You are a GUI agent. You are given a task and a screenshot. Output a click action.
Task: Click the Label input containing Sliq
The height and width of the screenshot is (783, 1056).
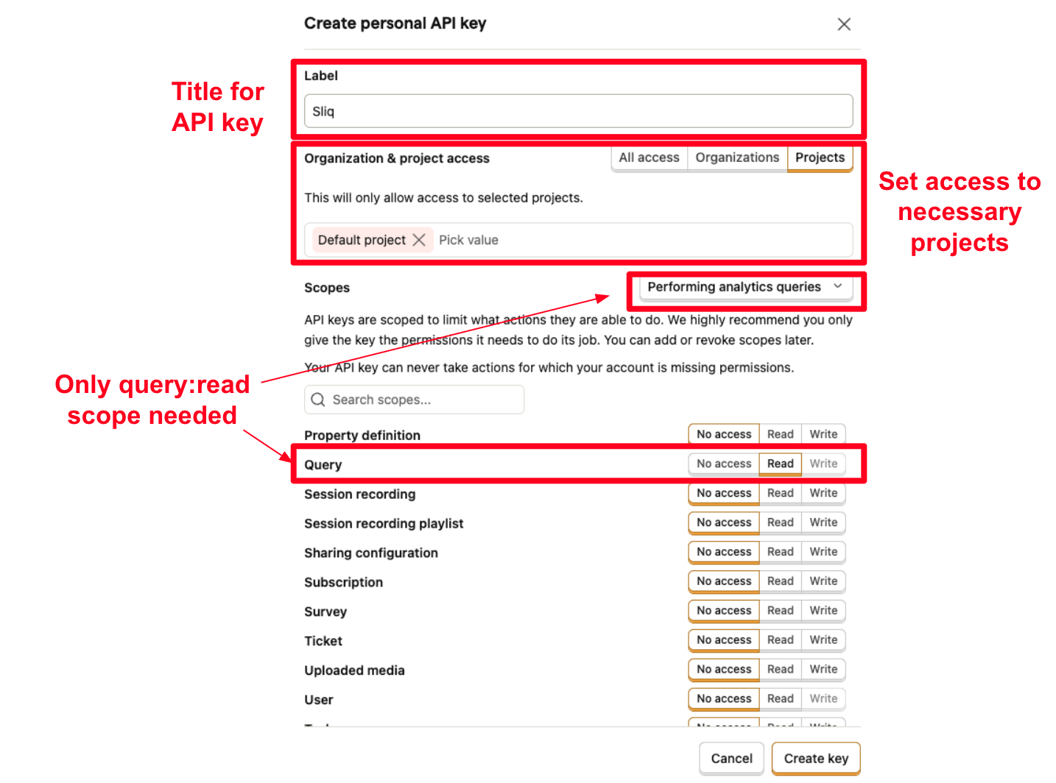pyautogui.click(x=578, y=110)
